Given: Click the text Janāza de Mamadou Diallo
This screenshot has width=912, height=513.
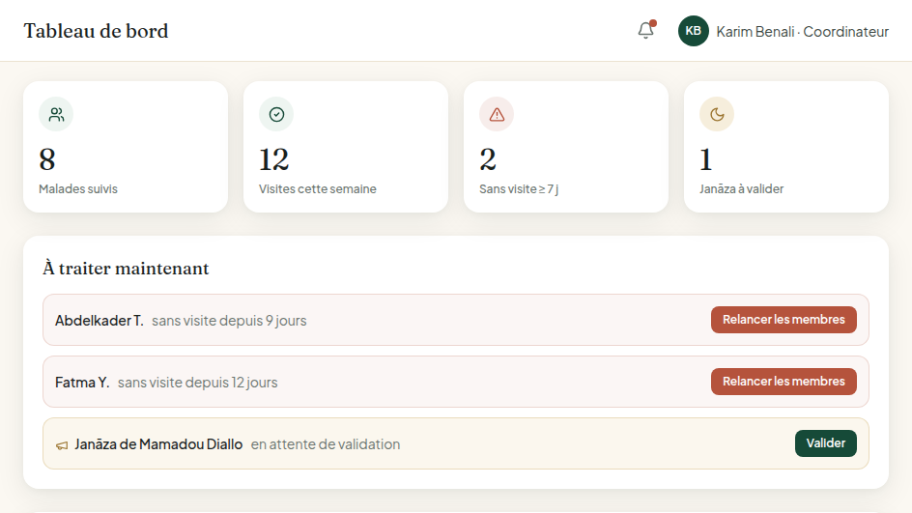Looking at the screenshot, I should click(x=158, y=444).
